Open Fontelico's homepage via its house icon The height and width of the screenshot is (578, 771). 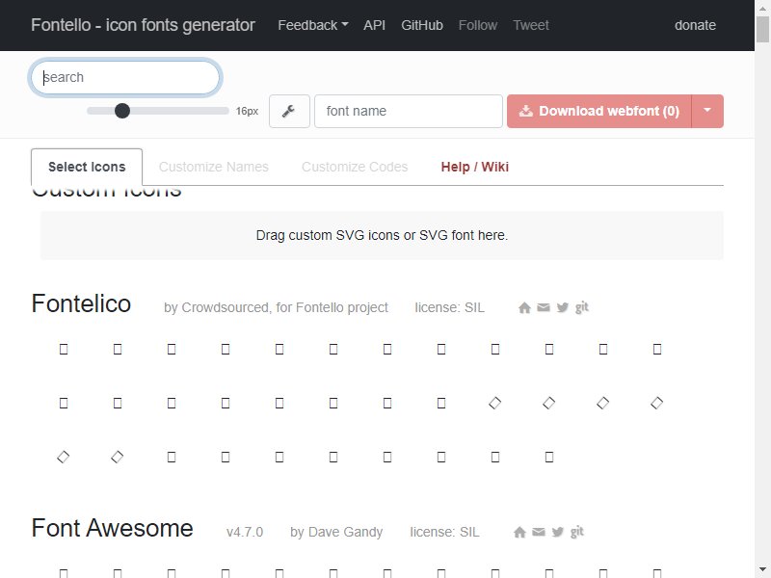coord(524,307)
